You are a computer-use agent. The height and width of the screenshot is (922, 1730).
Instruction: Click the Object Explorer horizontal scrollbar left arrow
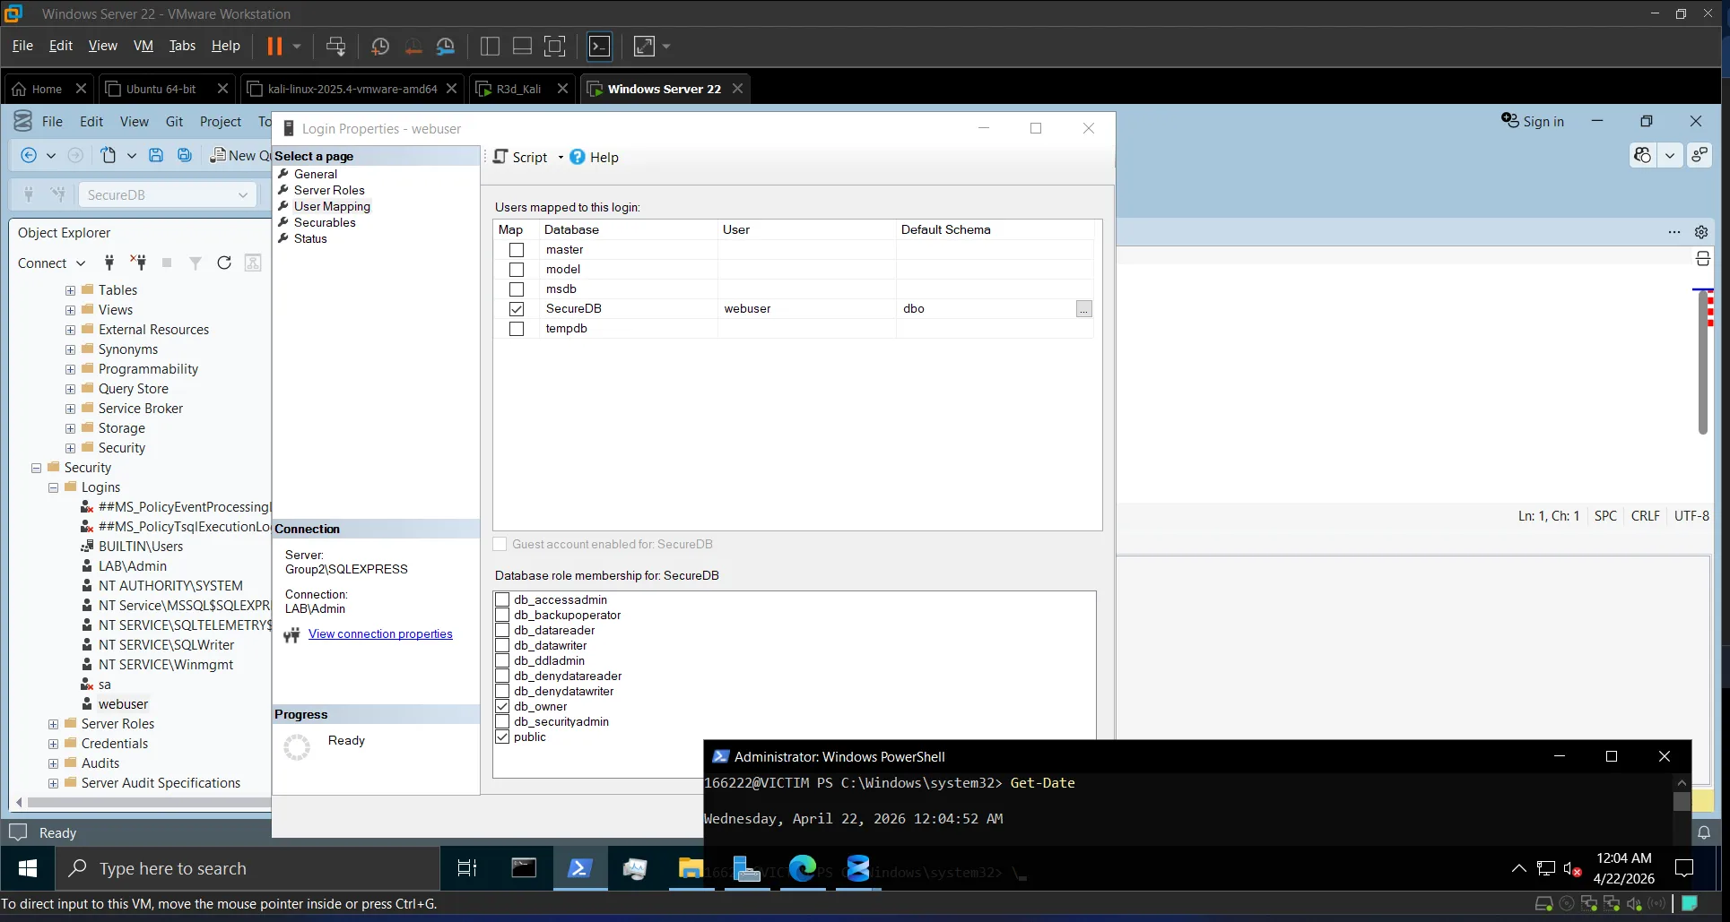tap(20, 802)
